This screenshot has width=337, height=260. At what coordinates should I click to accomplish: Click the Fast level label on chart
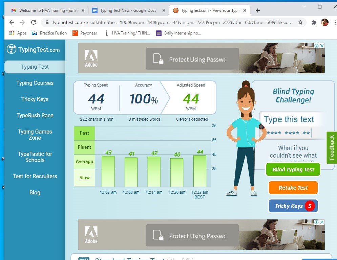[84, 133]
